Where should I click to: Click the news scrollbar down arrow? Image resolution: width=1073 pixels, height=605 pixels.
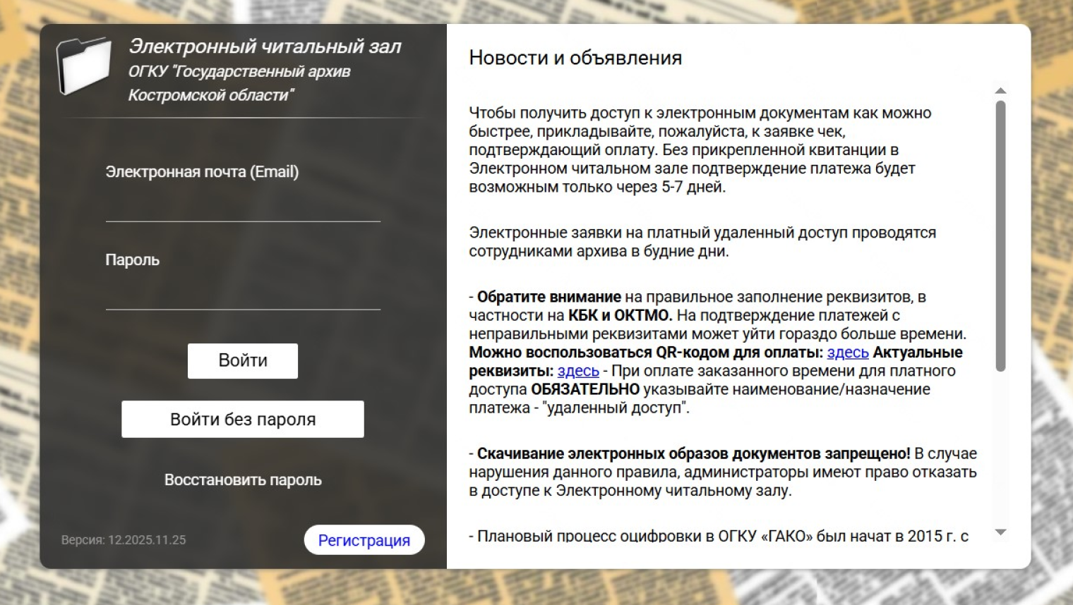[x=1000, y=532]
